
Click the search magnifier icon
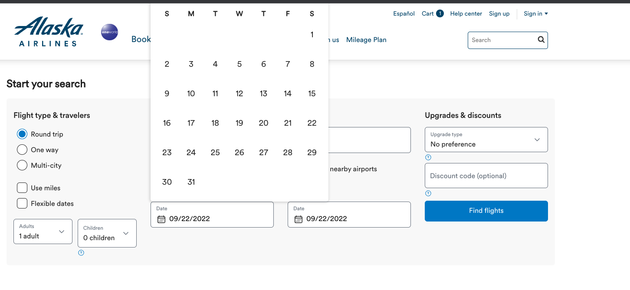coord(541,40)
